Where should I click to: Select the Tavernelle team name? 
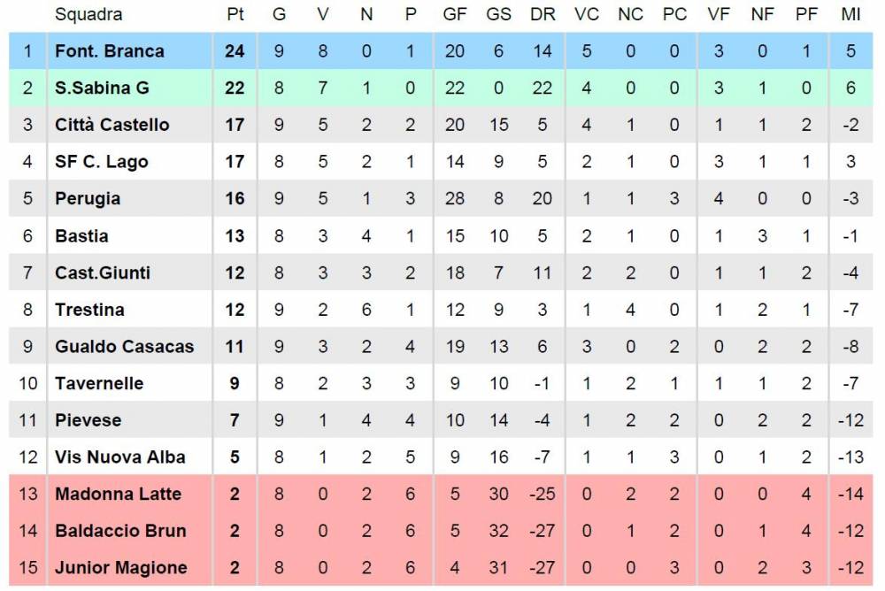[99, 383]
